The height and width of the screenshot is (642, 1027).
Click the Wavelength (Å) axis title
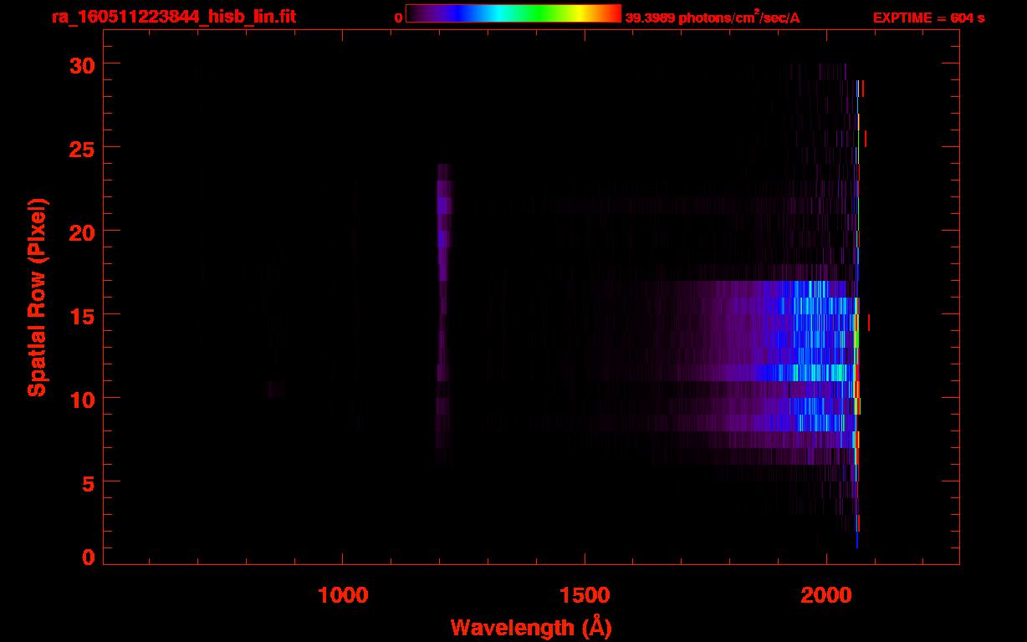coord(531,626)
